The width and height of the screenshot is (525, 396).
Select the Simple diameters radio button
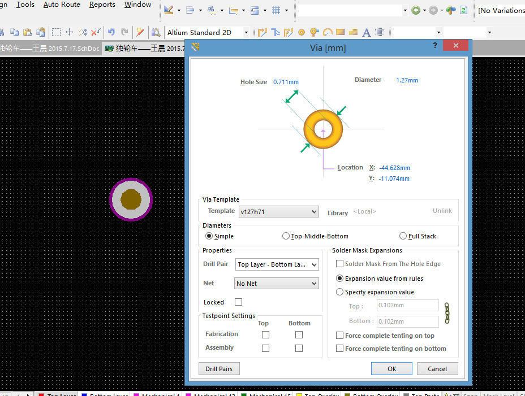(x=209, y=236)
